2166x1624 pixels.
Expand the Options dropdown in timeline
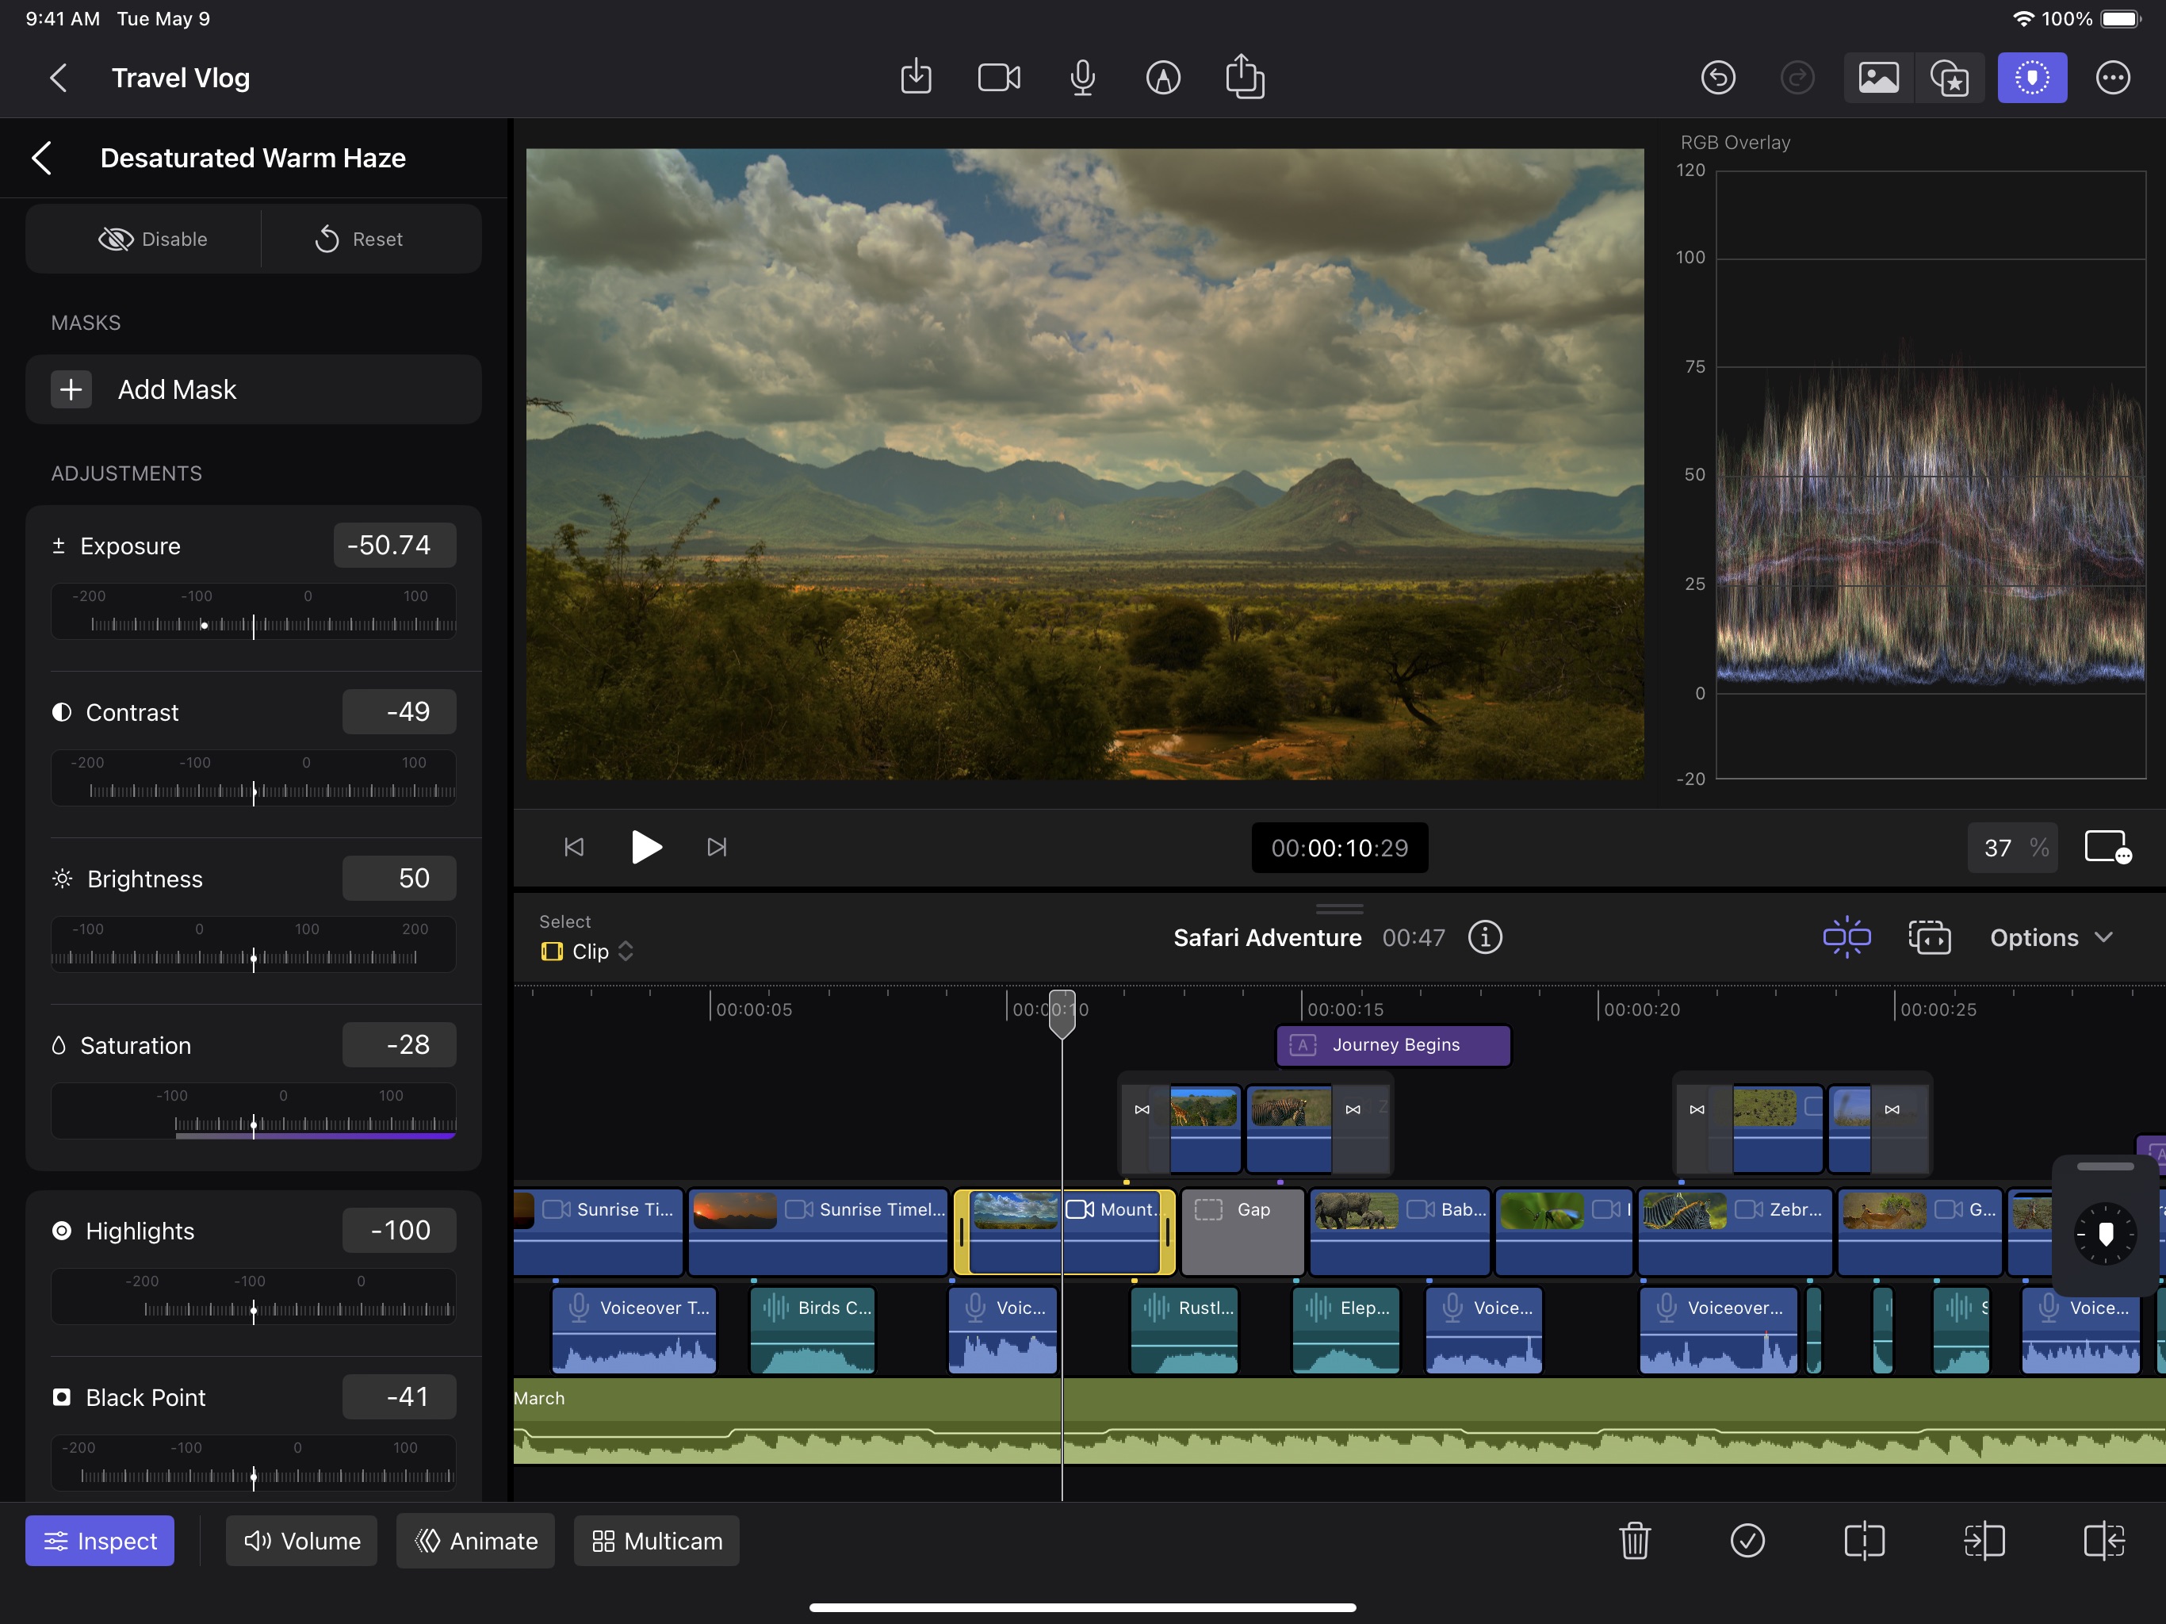[x=2052, y=936]
